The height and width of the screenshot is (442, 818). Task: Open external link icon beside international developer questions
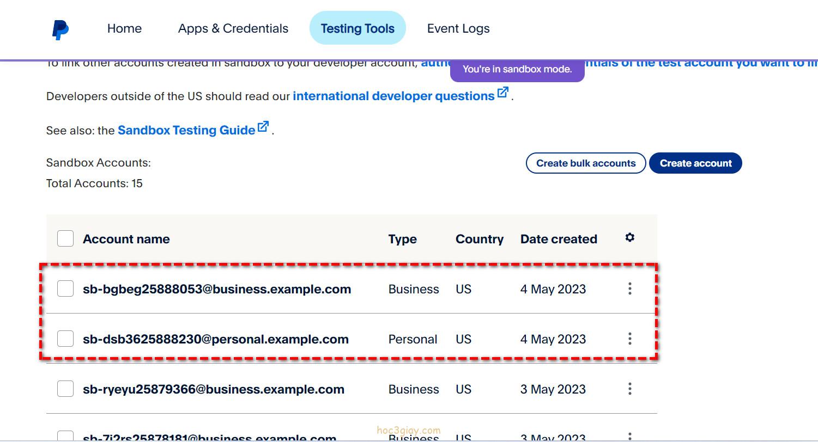click(502, 93)
